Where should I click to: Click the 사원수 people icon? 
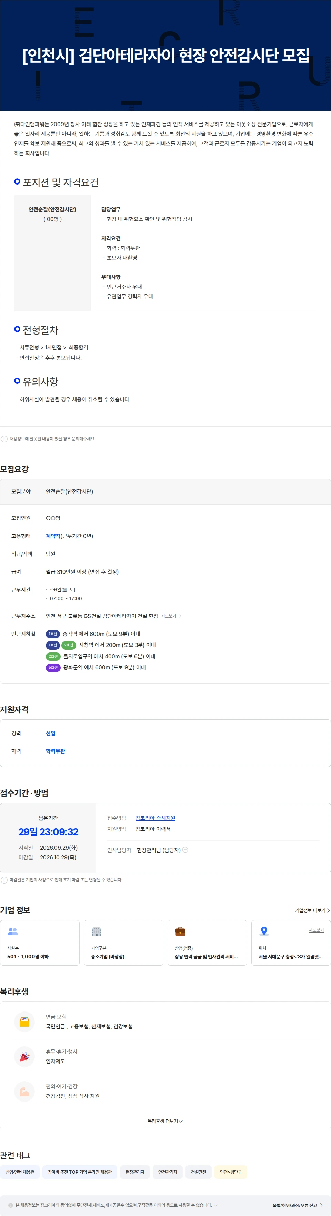(13, 931)
